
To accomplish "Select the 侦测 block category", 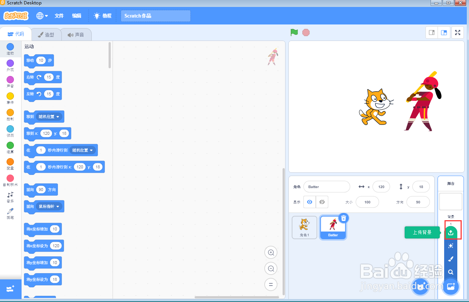I will click(x=10, y=131).
